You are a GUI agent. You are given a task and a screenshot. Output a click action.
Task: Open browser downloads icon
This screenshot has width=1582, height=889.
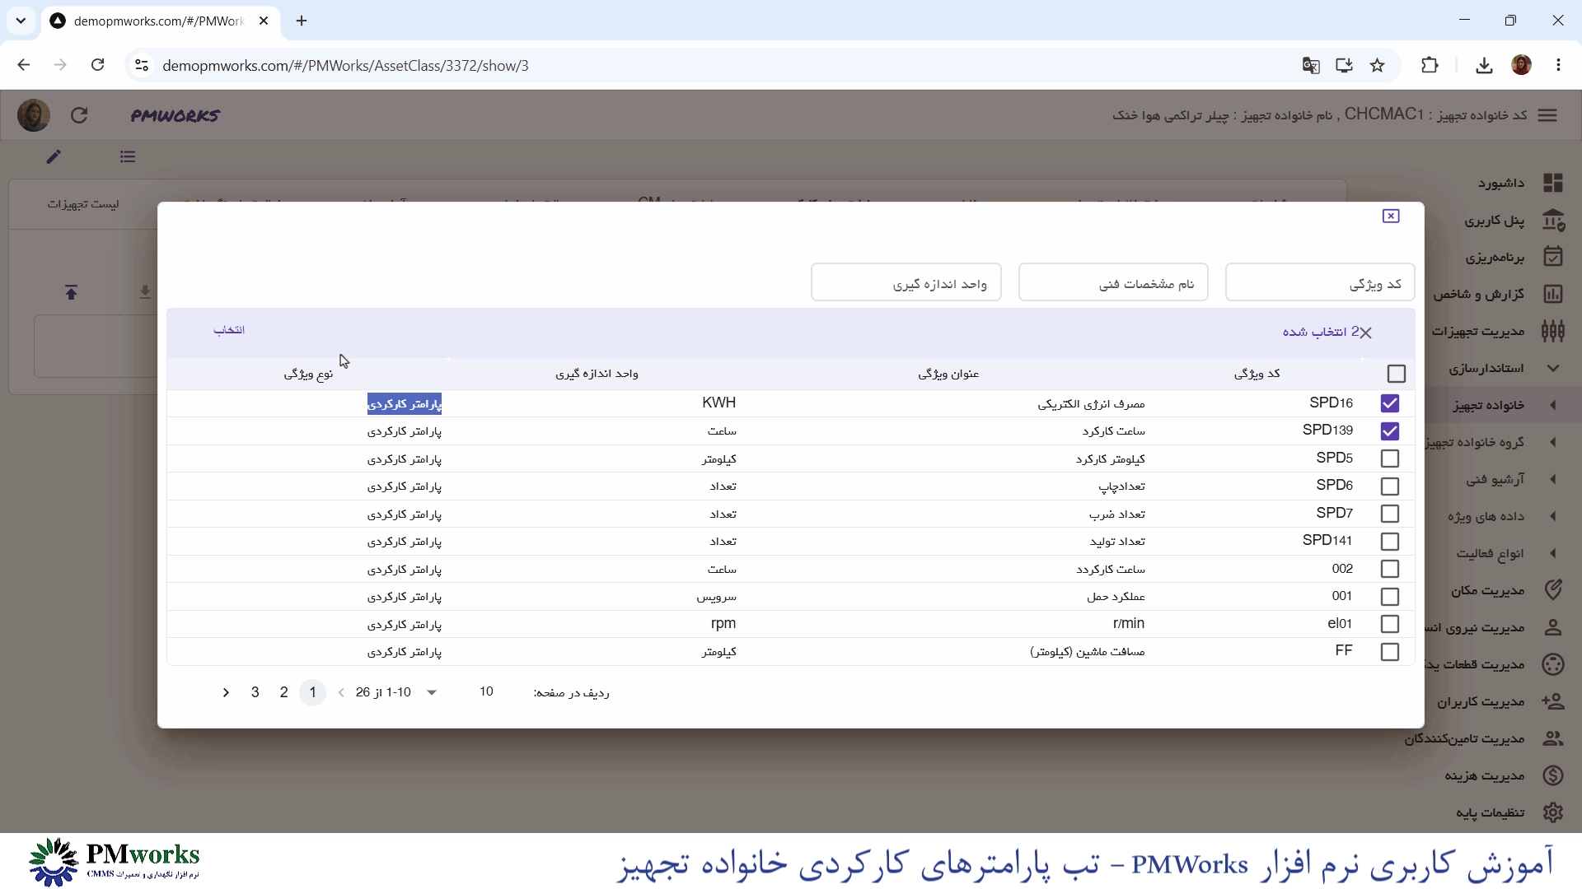[1484, 65]
